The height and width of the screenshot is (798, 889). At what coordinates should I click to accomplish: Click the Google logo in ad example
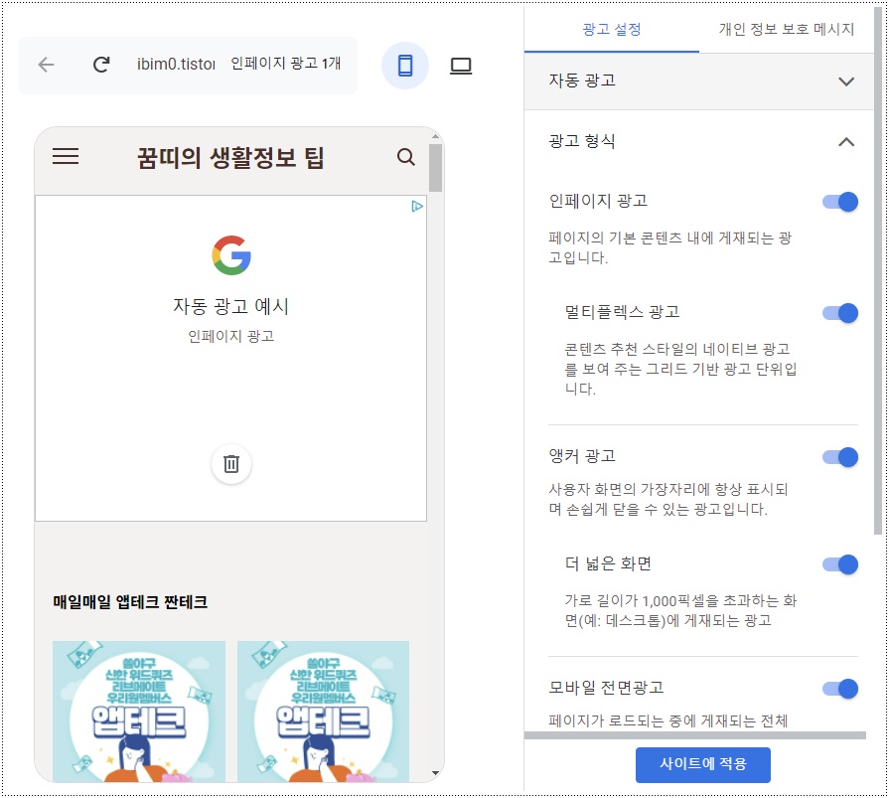231,255
